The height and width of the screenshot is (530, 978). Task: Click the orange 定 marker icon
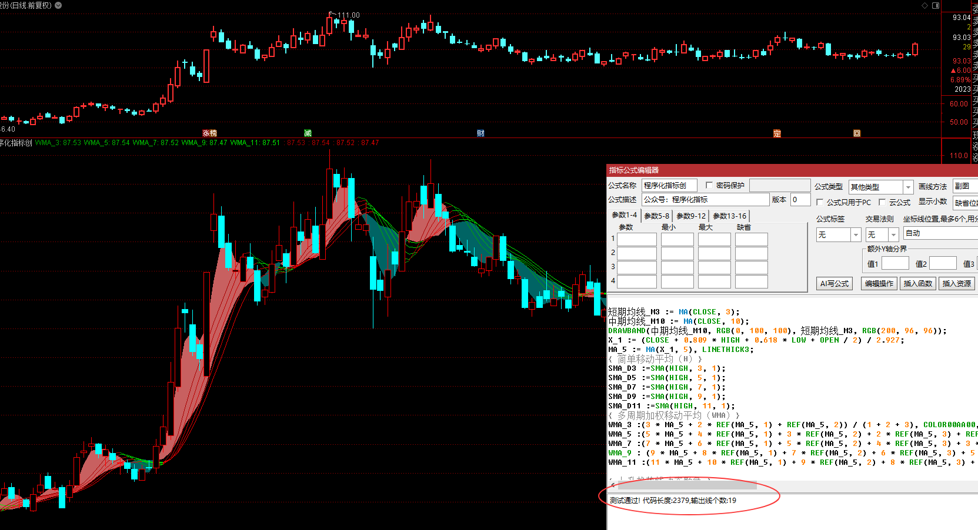point(777,133)
